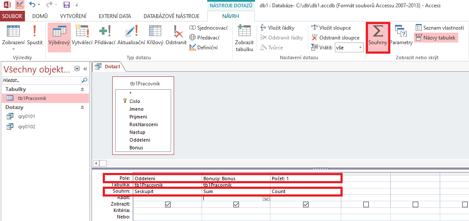
Task: Uncheck Zobrazit for the Oddeleni column
Action: [x=168, y=205]
